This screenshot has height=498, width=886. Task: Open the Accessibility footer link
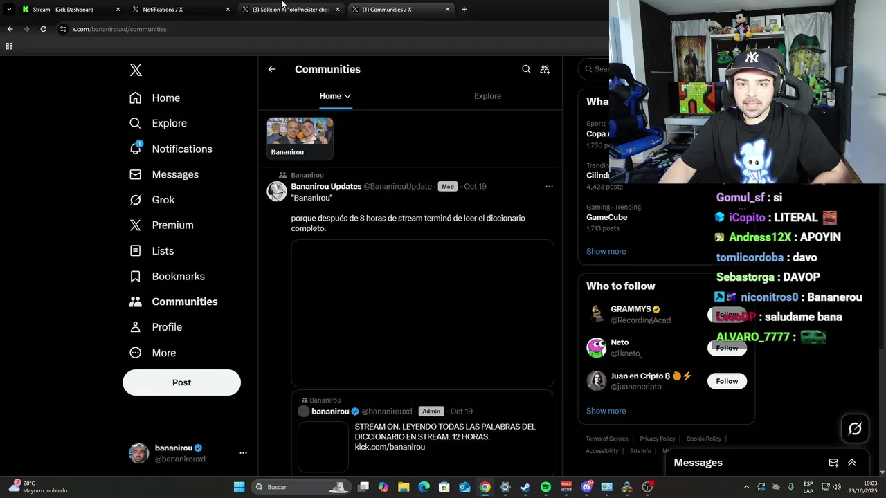pyautogui.click(x=602, y=451)
